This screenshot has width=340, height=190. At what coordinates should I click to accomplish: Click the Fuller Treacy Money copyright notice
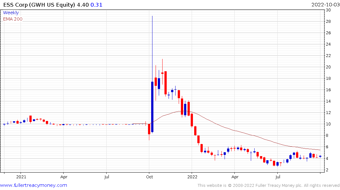click(269, 186)
